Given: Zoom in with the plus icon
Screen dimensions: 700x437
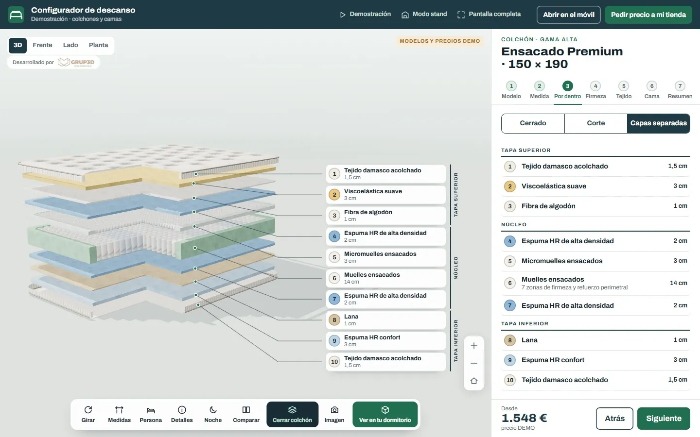Looking at the screenshot, I should coord(474,346).
